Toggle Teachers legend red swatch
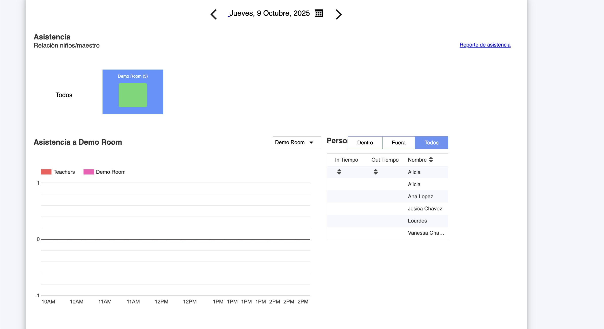 (46, 172)
